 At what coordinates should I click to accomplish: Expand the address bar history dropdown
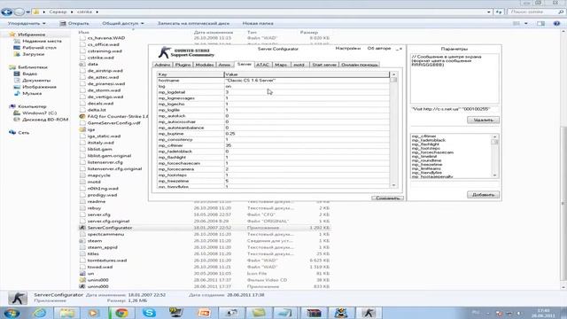point(489,12)
